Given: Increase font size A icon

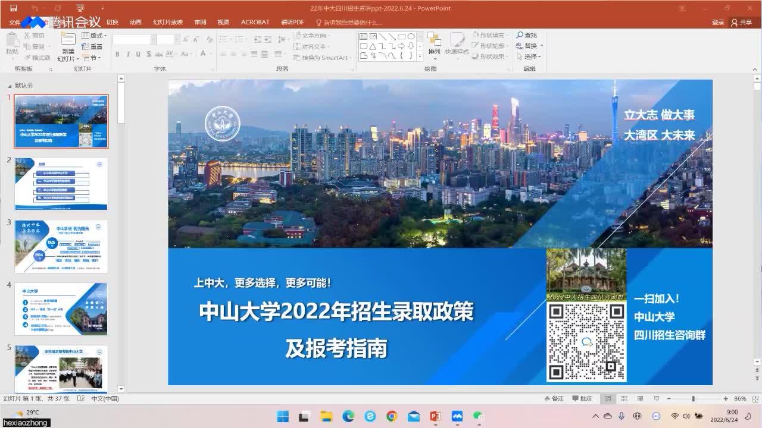Looking at the screenshot, I should coord(186,39).
